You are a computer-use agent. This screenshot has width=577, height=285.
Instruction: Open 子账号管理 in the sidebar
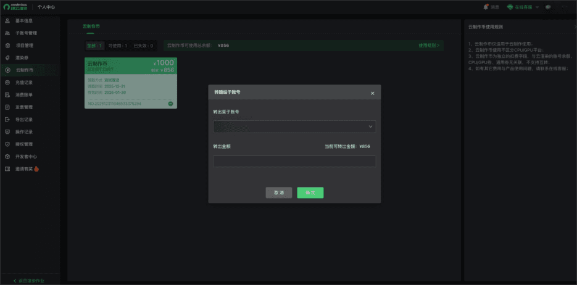[x=26, y=33]
